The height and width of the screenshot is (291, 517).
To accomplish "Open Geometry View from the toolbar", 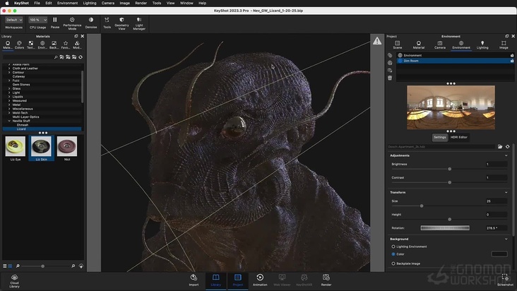I will pos(121,24).
